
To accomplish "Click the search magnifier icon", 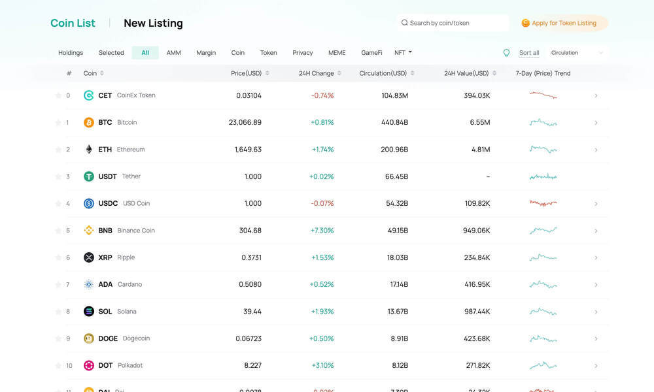I will coord(404,23).
